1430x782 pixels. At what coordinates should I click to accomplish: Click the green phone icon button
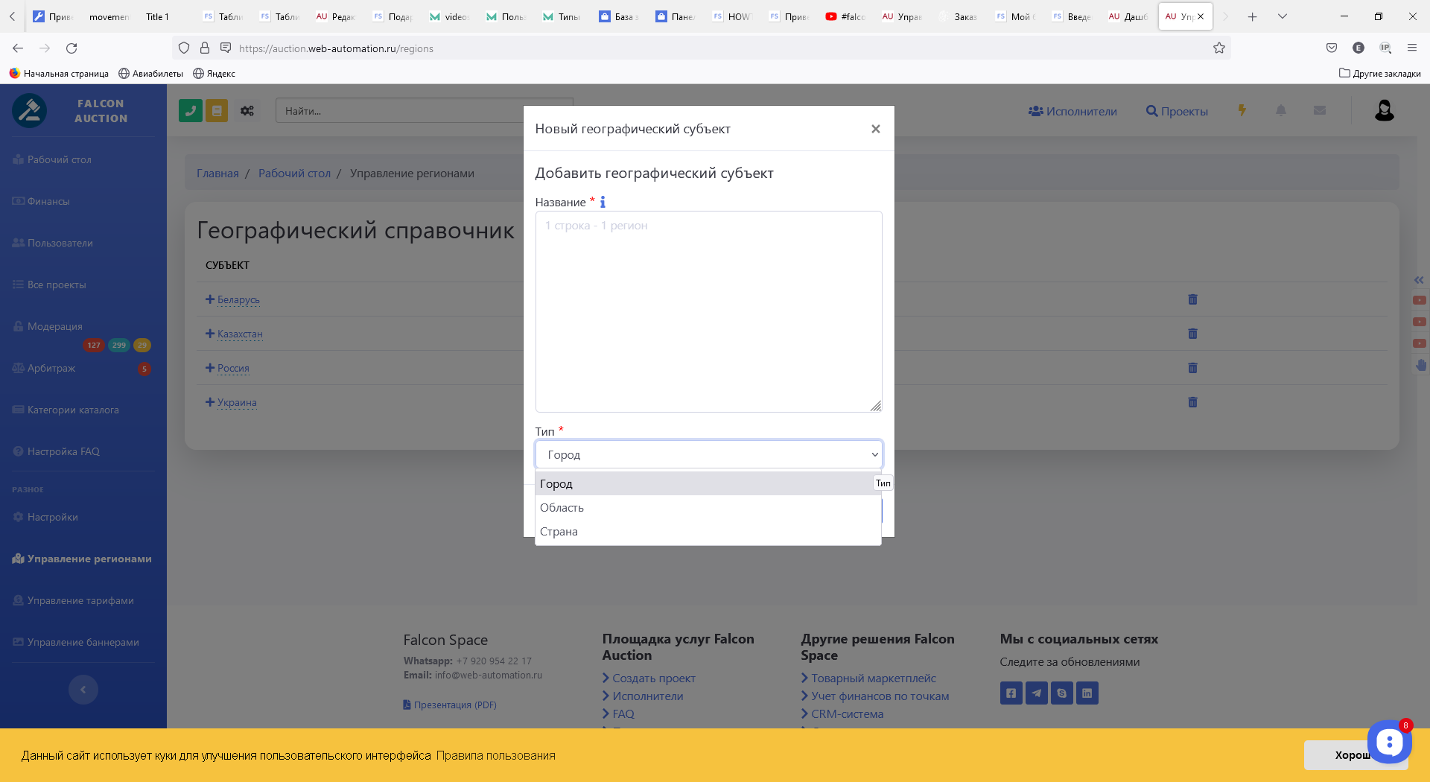coord(191,111)
